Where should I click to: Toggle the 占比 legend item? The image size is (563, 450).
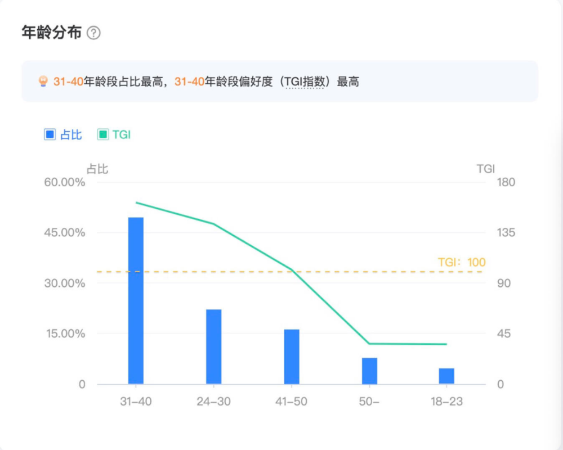coord(63,135)
